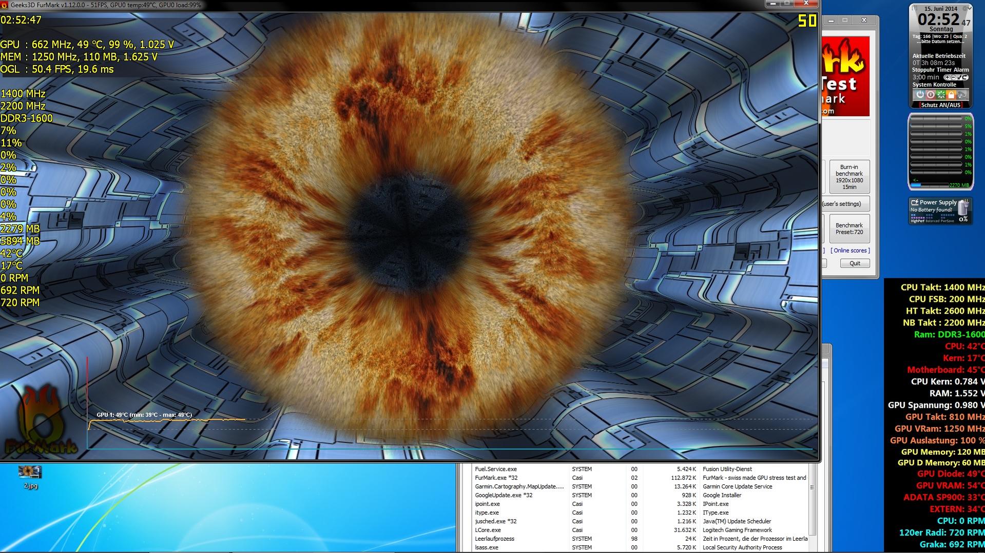985x553 pixels.
Task: Click the green restart spinner icon in System Kontrolle
Action: pos(941,95)
